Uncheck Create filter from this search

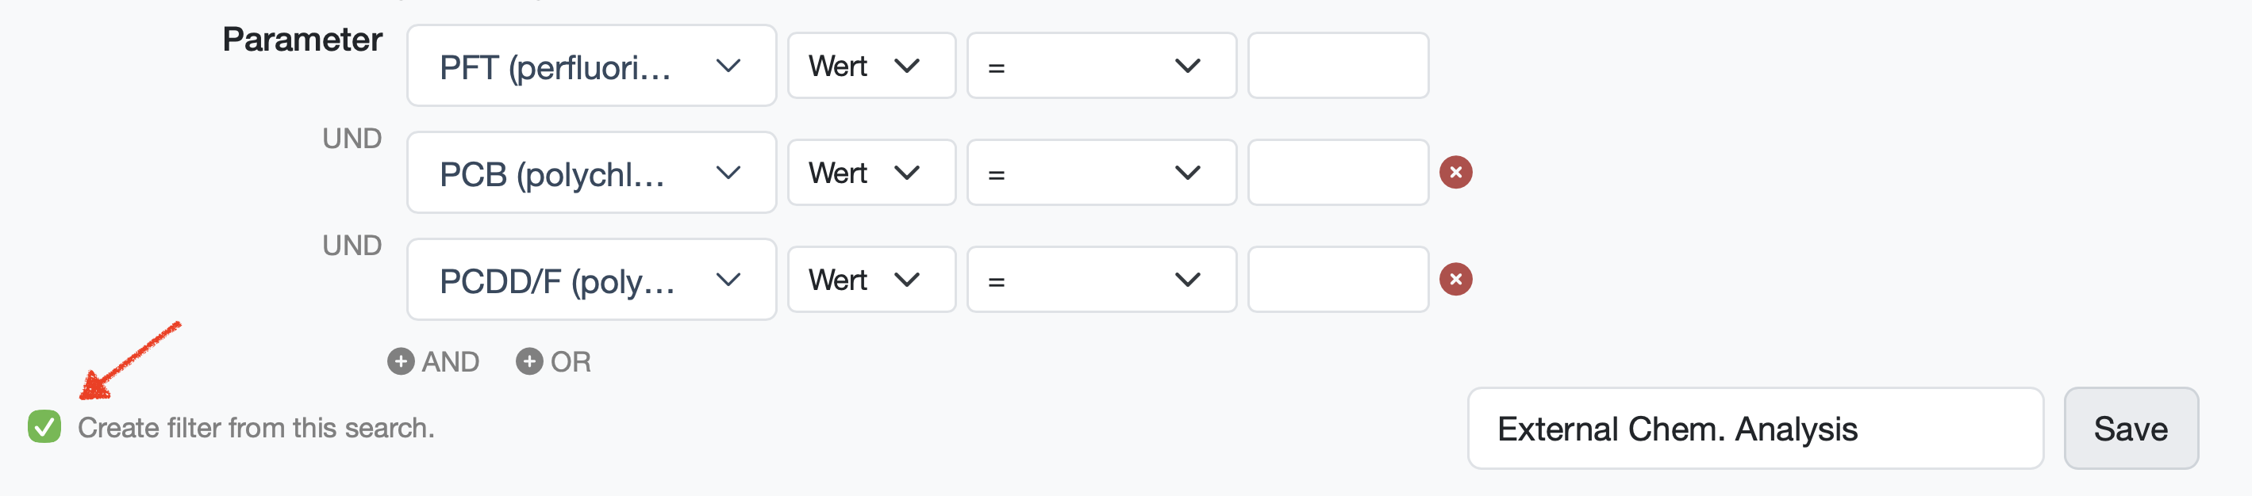[x=44, y=427]
